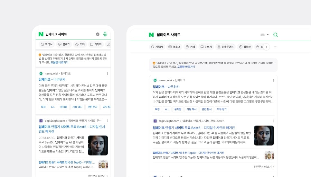This screenshot has height=177, width=311.
Task: Click the desktop search field text 딥페이크 사이트
Action: point(168,35)
